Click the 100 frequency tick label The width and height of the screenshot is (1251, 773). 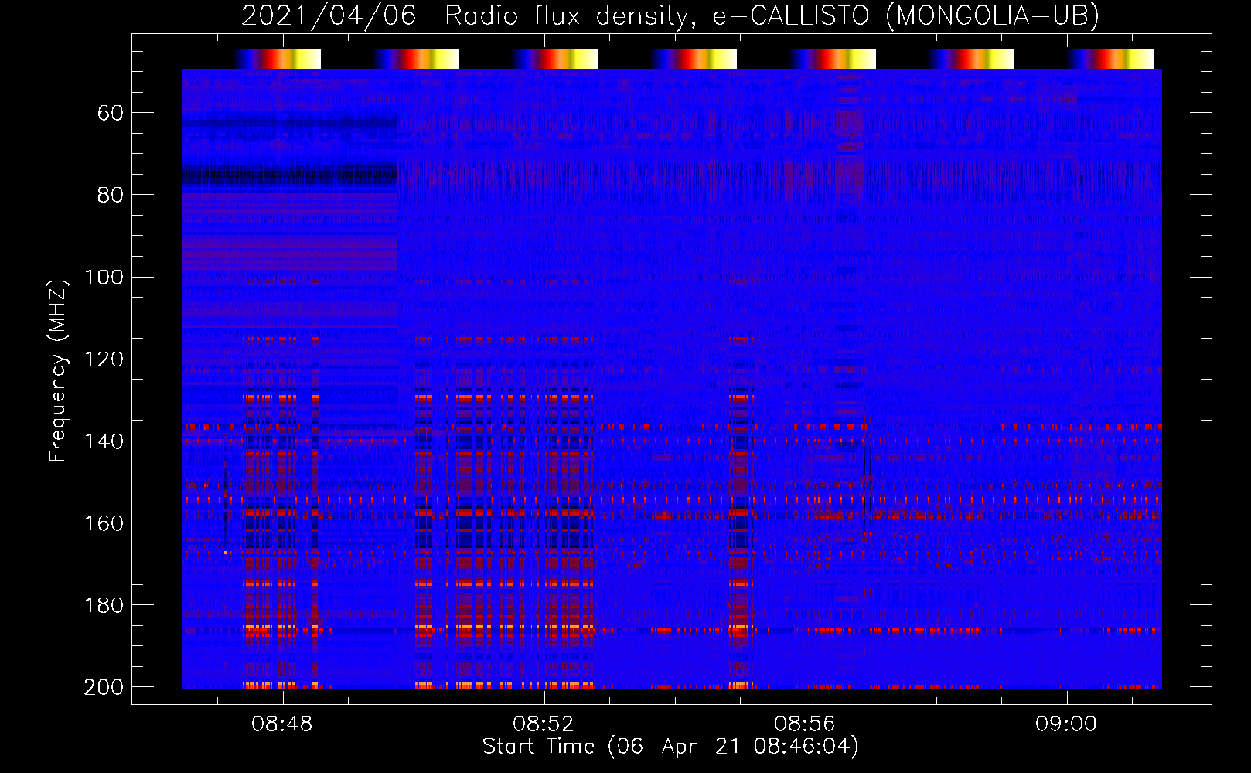click(x=104, y=278)
